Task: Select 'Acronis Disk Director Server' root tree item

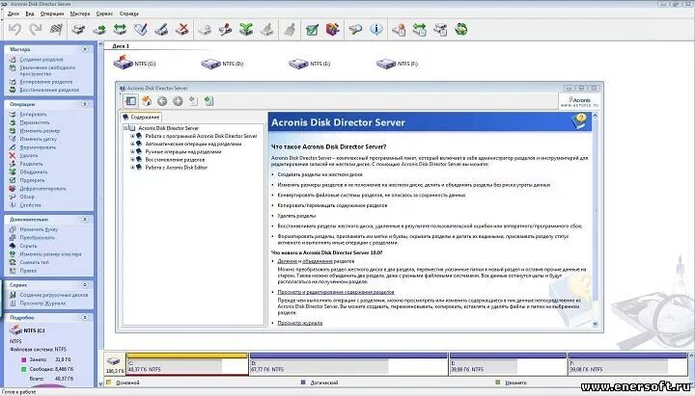Action: (x=168, y=128)
